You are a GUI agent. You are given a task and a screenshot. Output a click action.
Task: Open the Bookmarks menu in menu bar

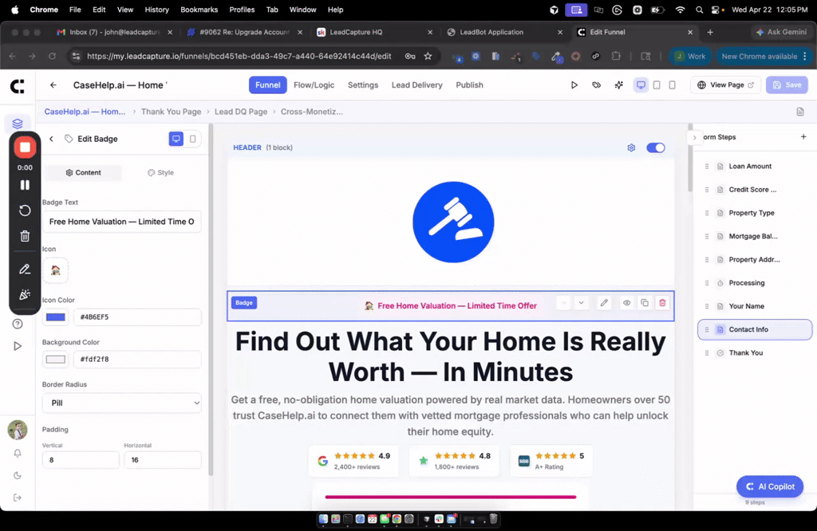199,10
